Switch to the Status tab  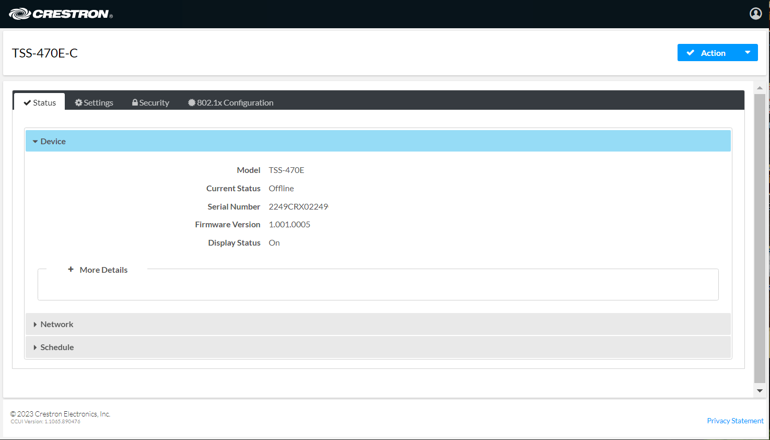pos(40,102)
